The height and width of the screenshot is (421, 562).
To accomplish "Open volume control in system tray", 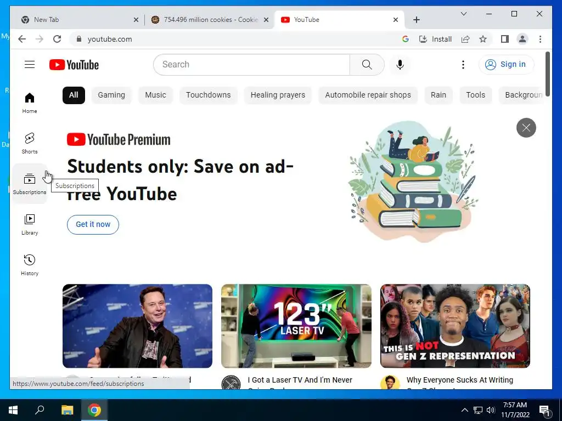I will pos(491,410).
